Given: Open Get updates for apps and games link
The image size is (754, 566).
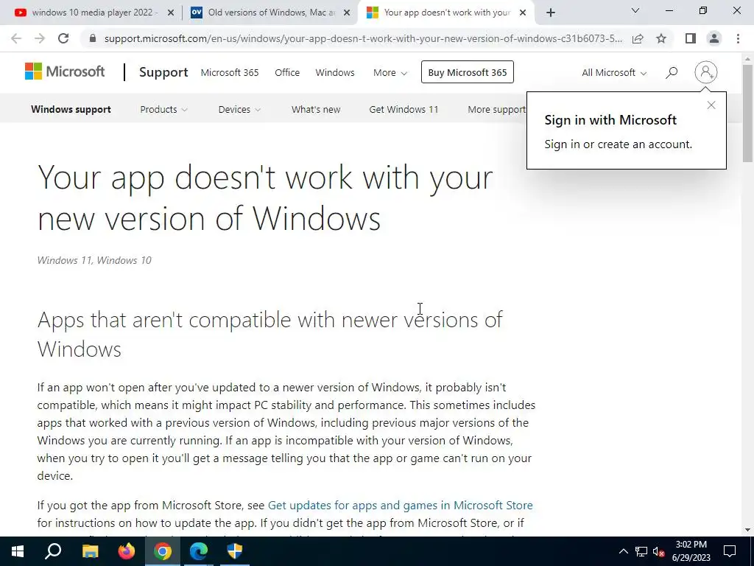Looking at the screenshot, I should [400, 505].
